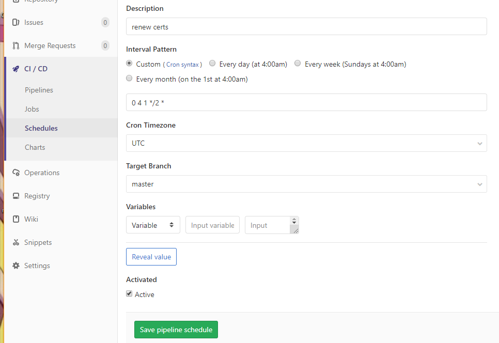The image size is (499, 343).
Task: Click the cron pattern input field
Action: pos(306,102)
